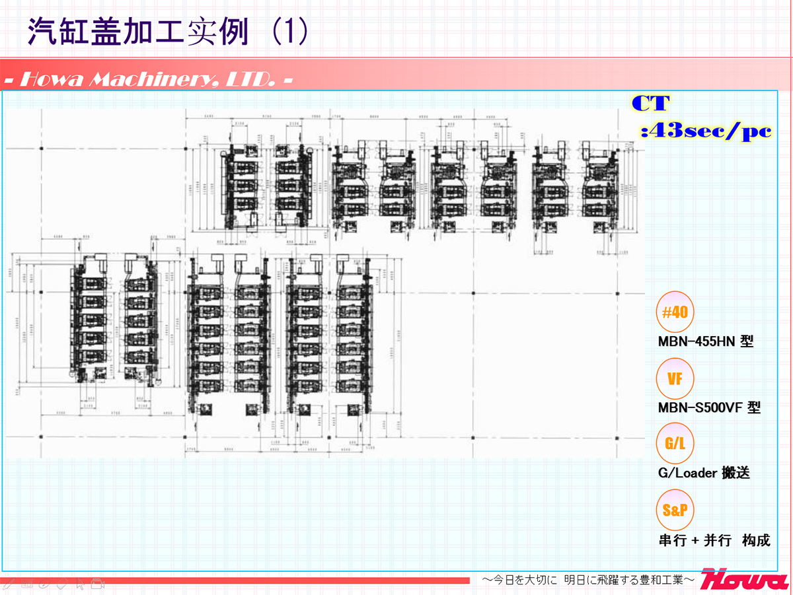Click the Japanese slogan footer text

(x=587, y=580)
